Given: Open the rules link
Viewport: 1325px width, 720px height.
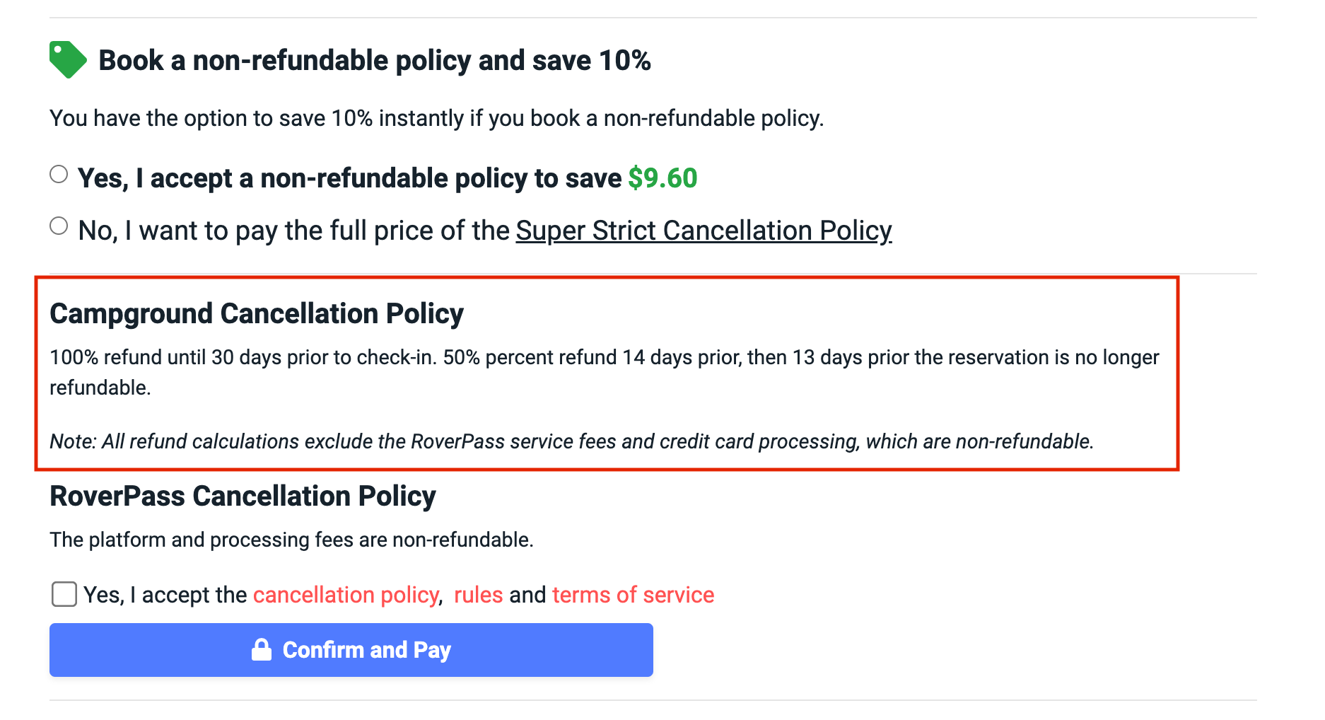Looking at the screenshot, I should (478, 595).
